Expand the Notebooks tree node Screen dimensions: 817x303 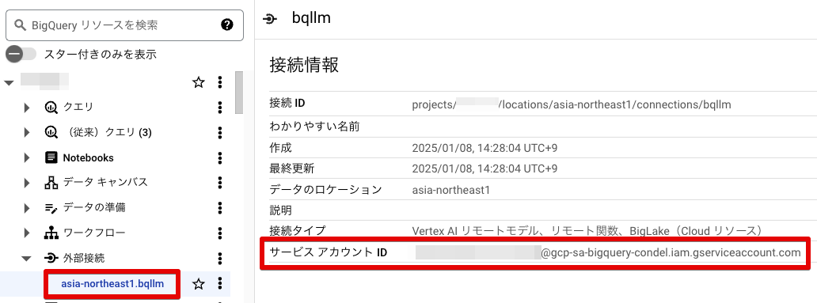coord(27,157)
